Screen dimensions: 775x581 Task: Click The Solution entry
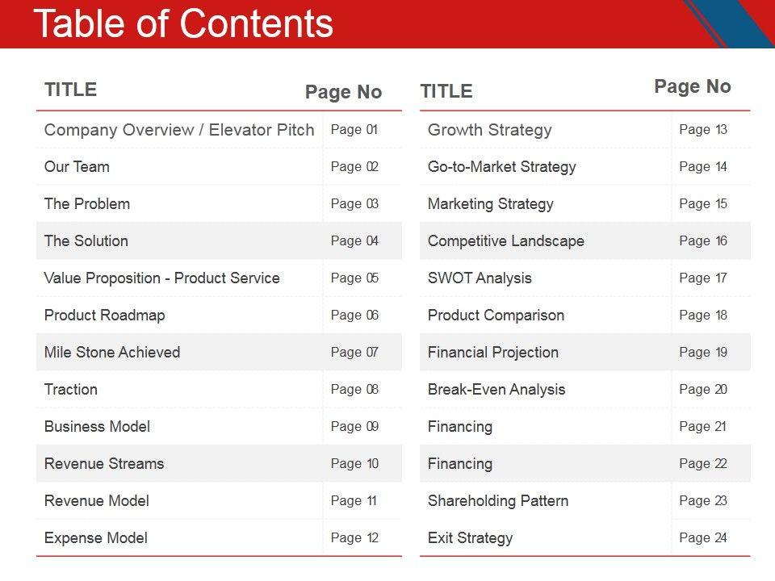click(86, 241)
